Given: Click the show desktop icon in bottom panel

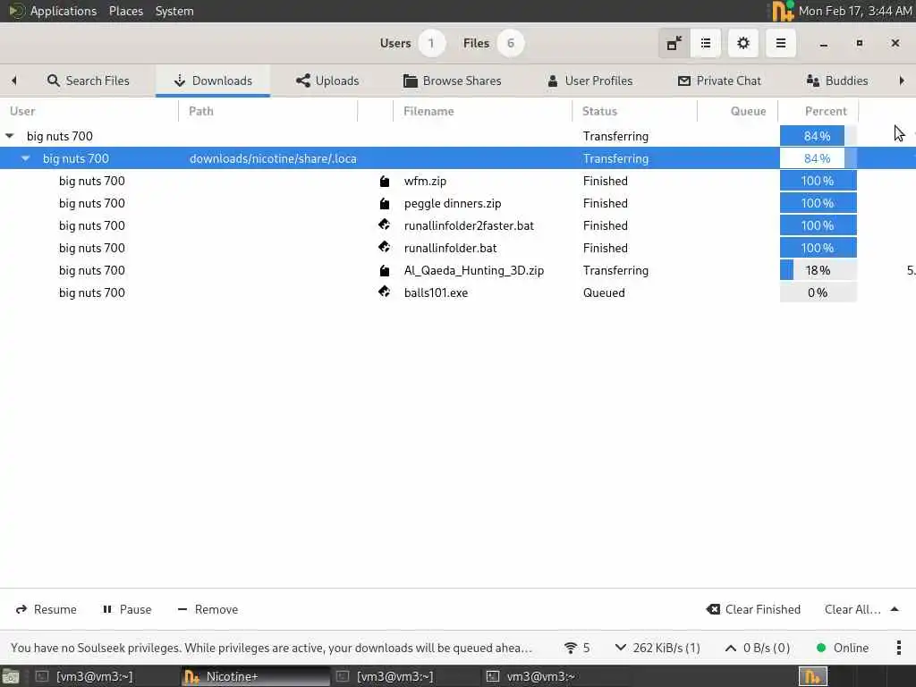Looking at the screenshot, I should (11, 677).
